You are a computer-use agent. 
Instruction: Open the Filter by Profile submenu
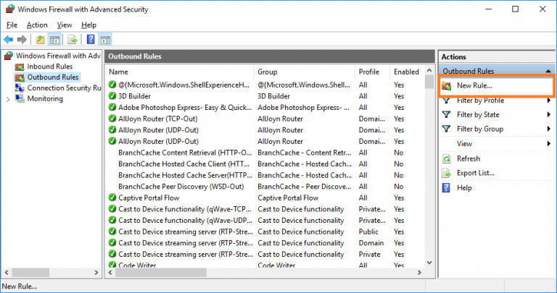pos(480,101)
